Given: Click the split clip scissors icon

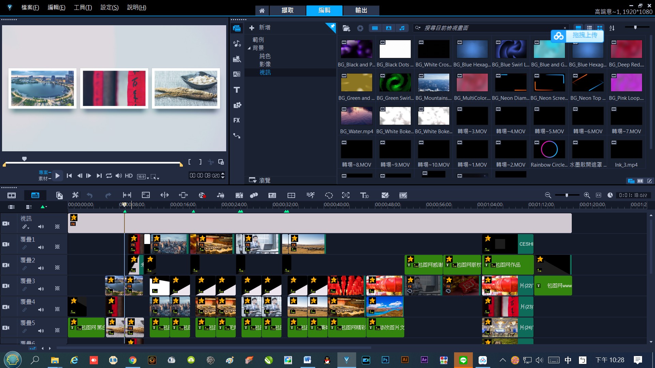Looking at the screenshot, I should coord(211,162).
